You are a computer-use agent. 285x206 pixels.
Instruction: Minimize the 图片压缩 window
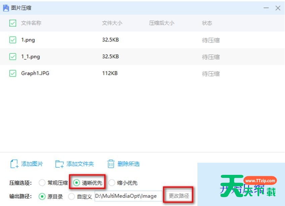266,8
